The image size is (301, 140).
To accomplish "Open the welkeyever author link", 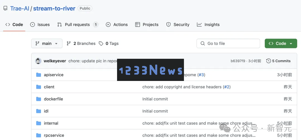I will click(x=55, y=61).
